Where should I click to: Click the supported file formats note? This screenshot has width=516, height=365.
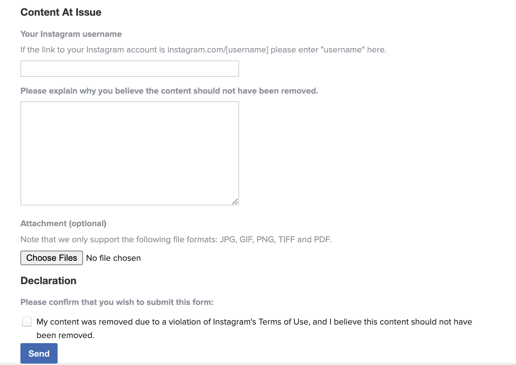tap(176, 239)
